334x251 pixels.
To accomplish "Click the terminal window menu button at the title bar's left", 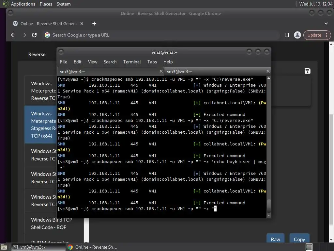I will click(x=61, y=52).
